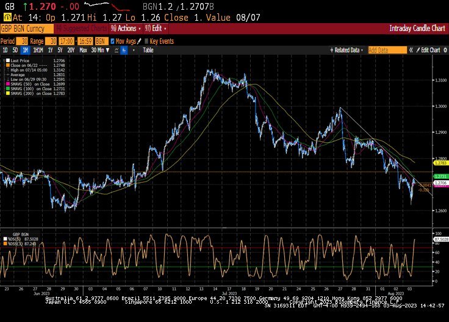Switch to Table view

point(148,51)
